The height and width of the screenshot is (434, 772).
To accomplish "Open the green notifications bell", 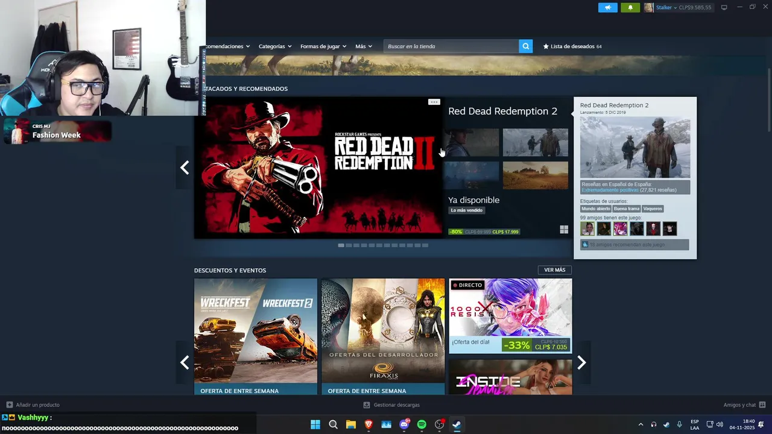I will 630,7.
